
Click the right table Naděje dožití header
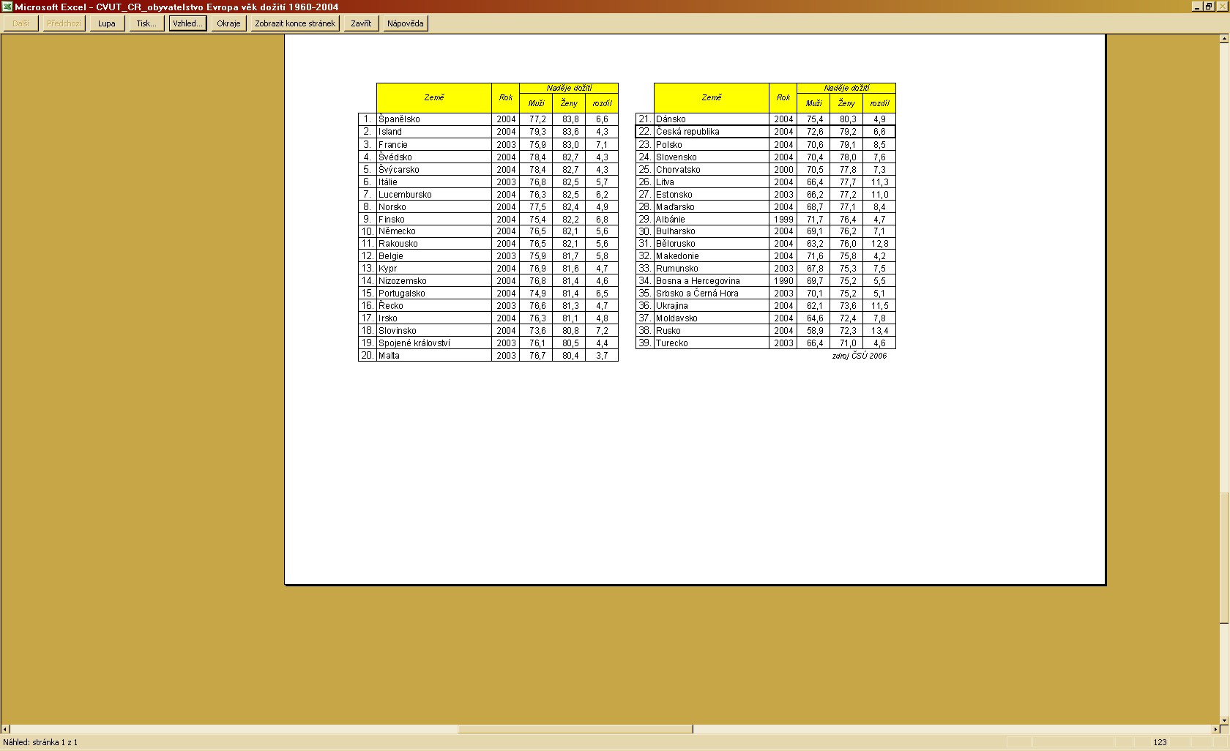coord(846,88)
